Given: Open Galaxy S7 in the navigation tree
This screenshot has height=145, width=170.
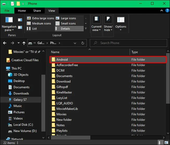Looking at the screenshot, I should (20, 100).
